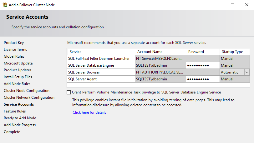
Task: Select SQL Server Agent service cell
Action: click(x=101, y=79)
